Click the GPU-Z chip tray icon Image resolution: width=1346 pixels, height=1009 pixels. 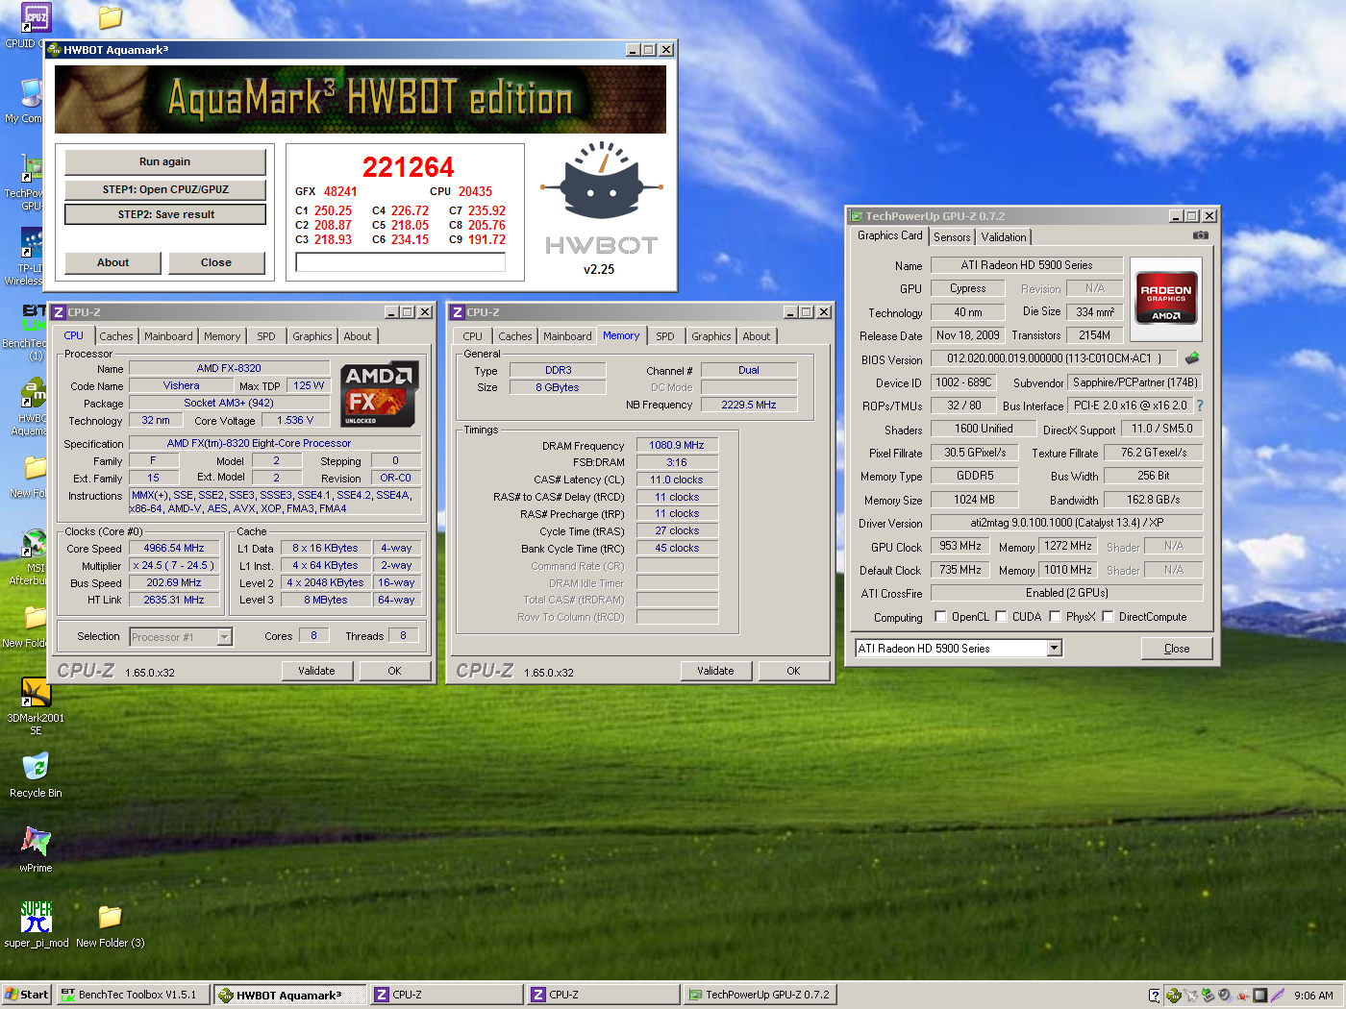1259,996
